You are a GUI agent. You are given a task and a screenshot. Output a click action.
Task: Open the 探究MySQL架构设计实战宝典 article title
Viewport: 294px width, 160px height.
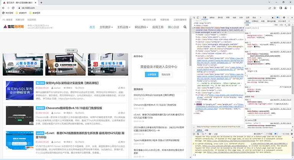pyautogui.click(x=72, y=83)
